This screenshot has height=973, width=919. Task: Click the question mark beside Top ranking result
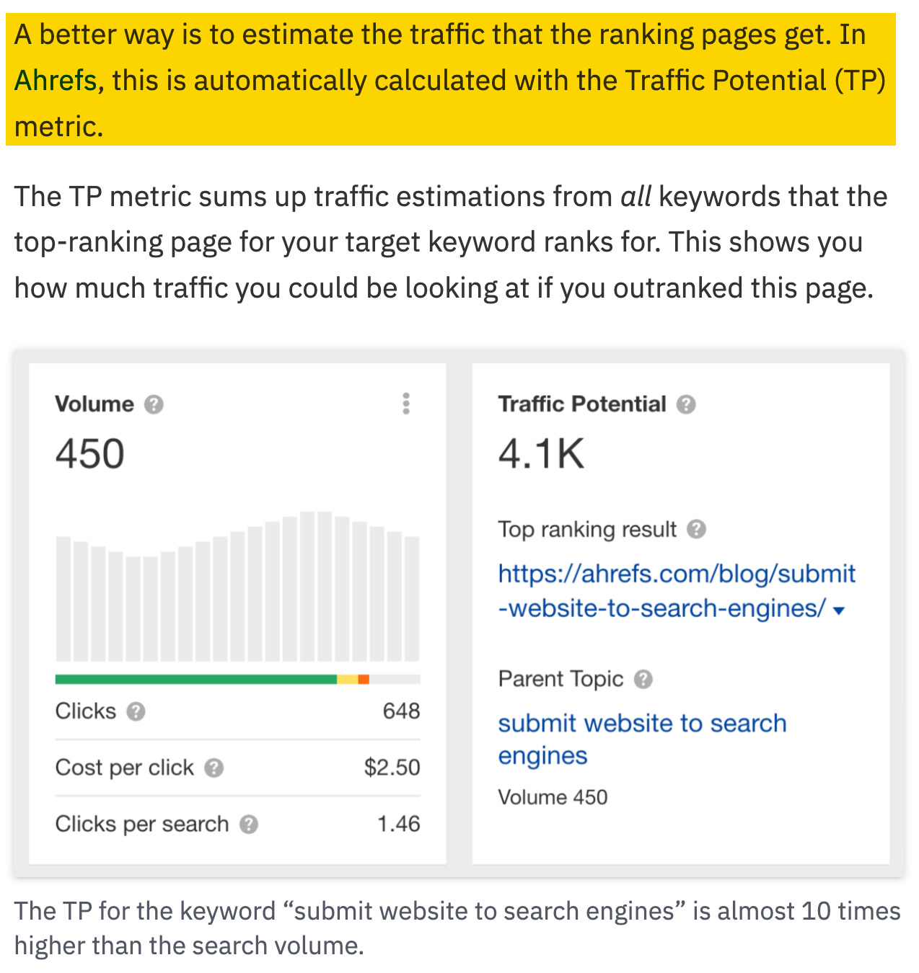click(696, 530)
